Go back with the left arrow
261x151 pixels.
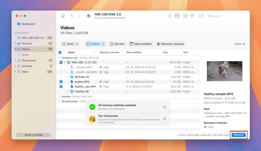pyautogui.click(x=72, y=16)
